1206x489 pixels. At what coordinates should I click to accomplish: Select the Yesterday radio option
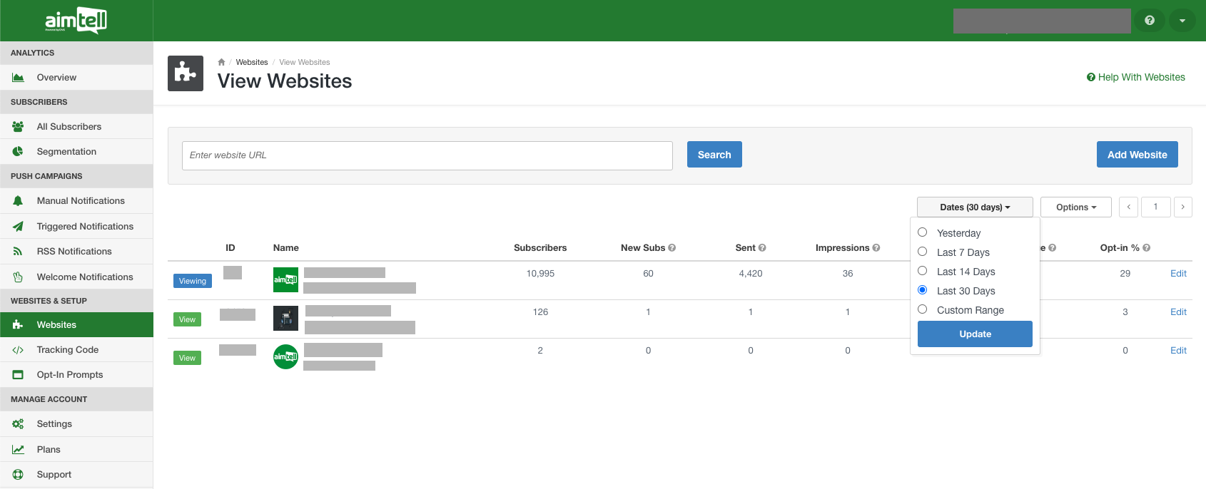[922, 232]
